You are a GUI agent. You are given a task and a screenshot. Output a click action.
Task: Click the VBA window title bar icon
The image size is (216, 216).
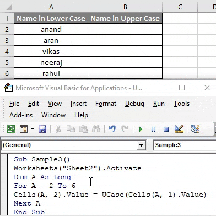[x=8, y=88]
